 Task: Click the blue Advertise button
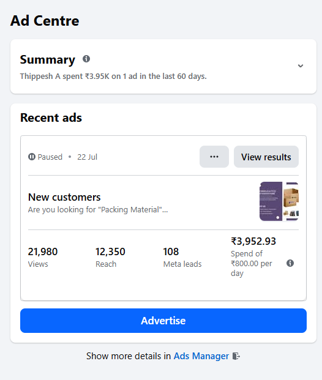click(163, 321)
